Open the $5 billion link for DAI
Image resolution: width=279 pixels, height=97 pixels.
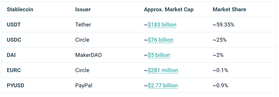pos(159,55)
